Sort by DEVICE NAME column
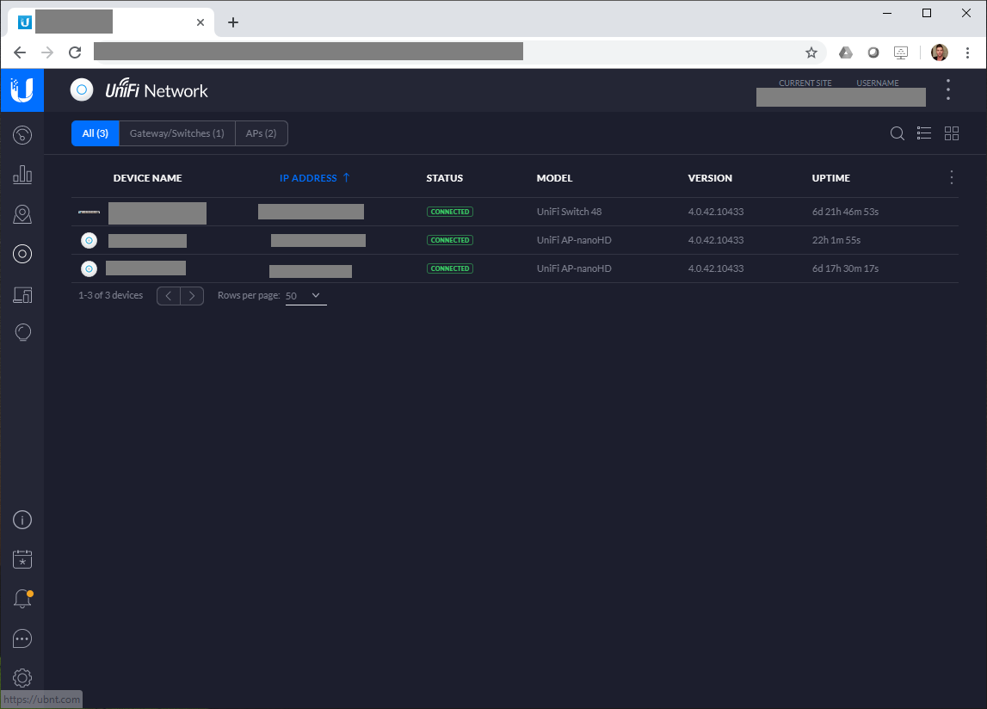 tap(147, 178)
